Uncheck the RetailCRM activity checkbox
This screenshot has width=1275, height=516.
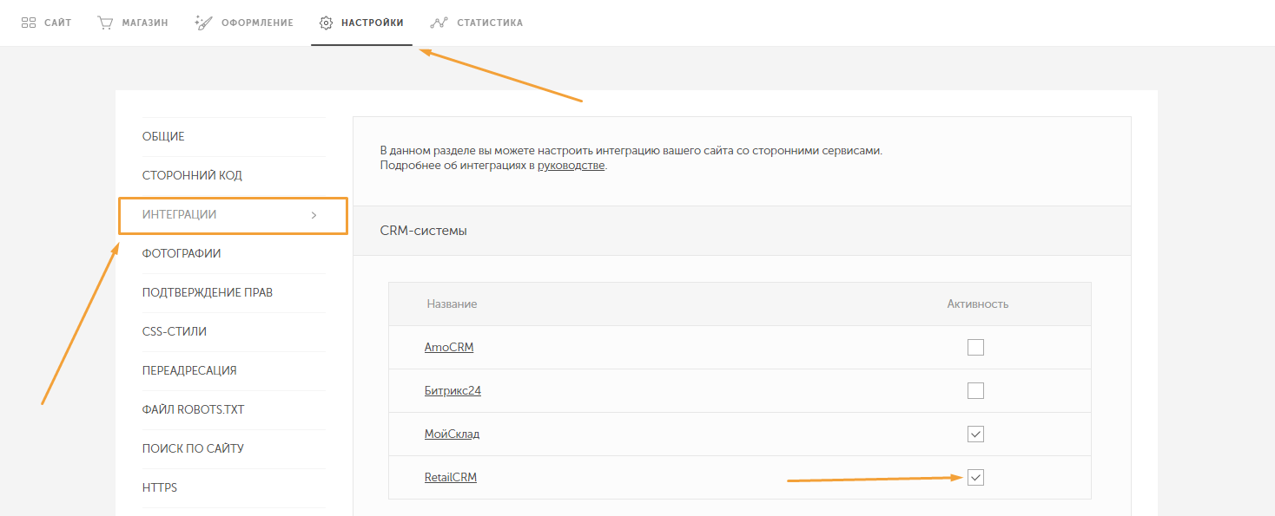pos(975,478)
